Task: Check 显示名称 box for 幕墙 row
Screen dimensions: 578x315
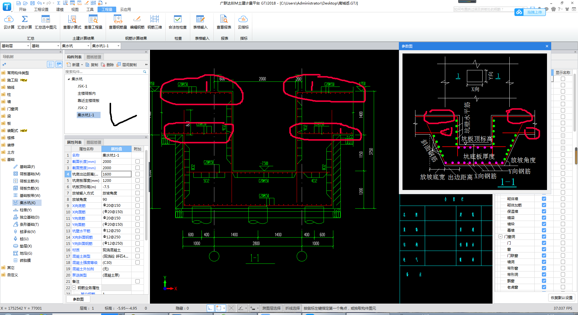Action: point(563,230)
